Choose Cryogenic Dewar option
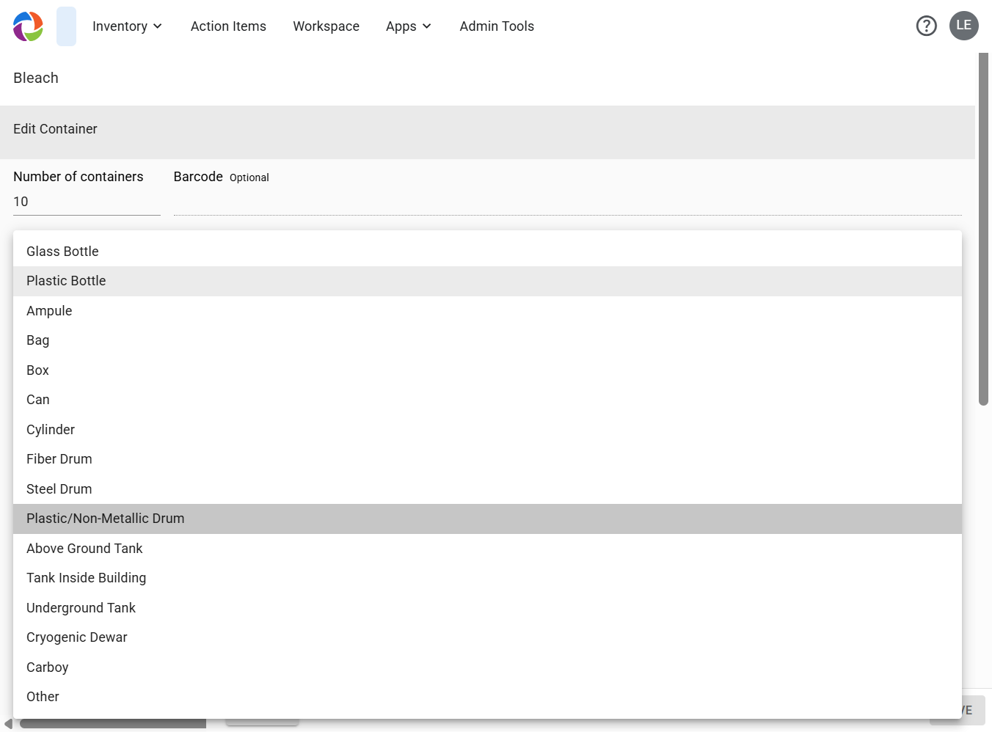This screenshot has height=732, width=992. (487, 637)
